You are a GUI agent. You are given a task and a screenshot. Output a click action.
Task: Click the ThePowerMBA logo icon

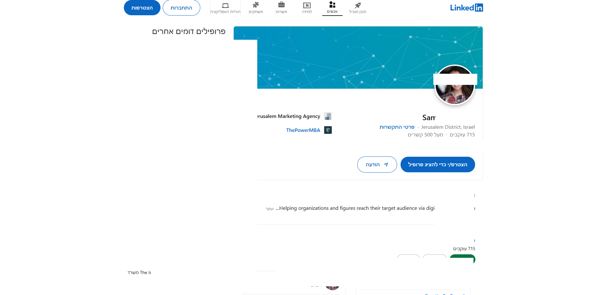[x=328, y=130]
